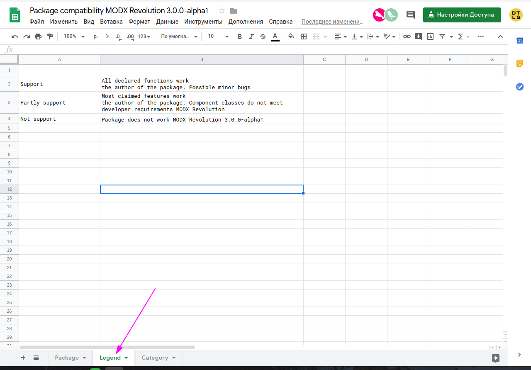Open the Fill color tool

click(291, 37)
